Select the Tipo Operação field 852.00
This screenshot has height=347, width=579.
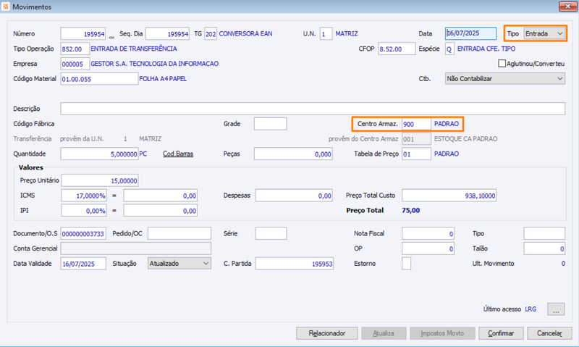[x=75, y=49]
